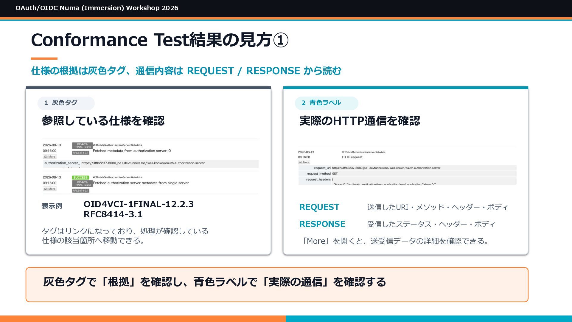
Task: Open OID4VCI-1FINAL-12.2.3 gray tag under SUCCESS badge
Action: pos(82,183)
